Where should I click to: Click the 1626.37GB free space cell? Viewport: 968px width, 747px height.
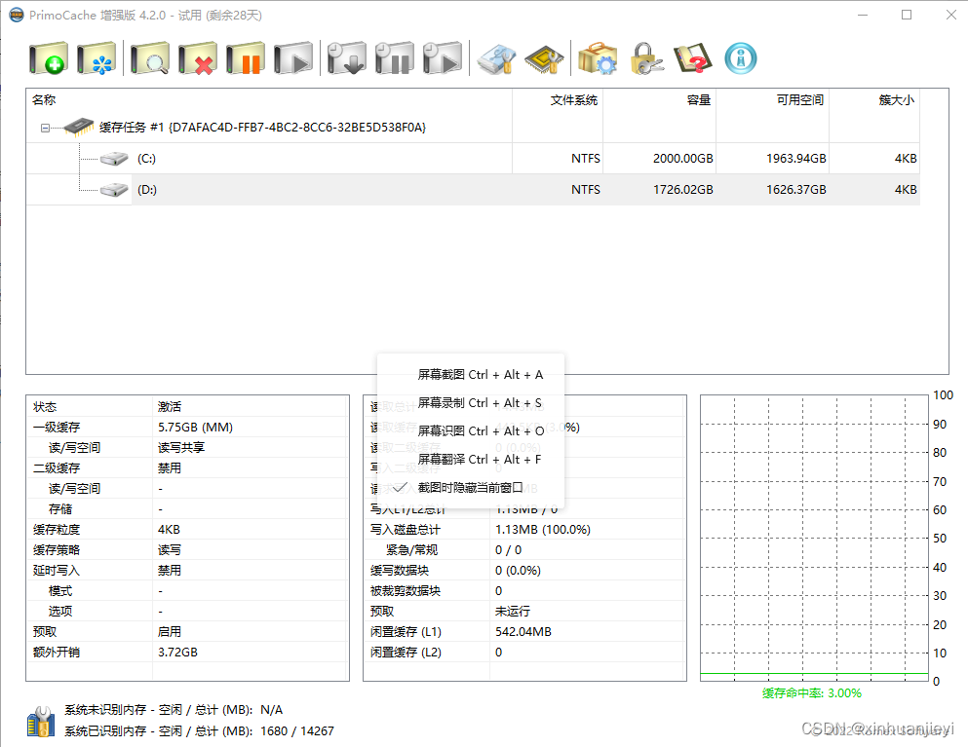pos(795,189)
